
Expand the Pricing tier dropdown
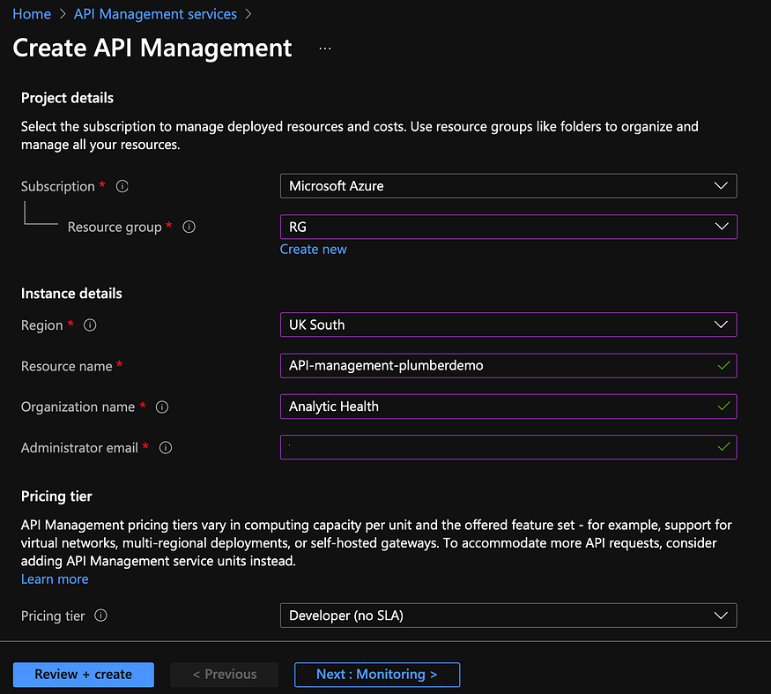pyautogui.click(x=508, y=616)
